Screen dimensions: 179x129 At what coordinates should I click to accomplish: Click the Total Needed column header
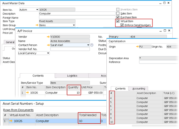[89, 115]
